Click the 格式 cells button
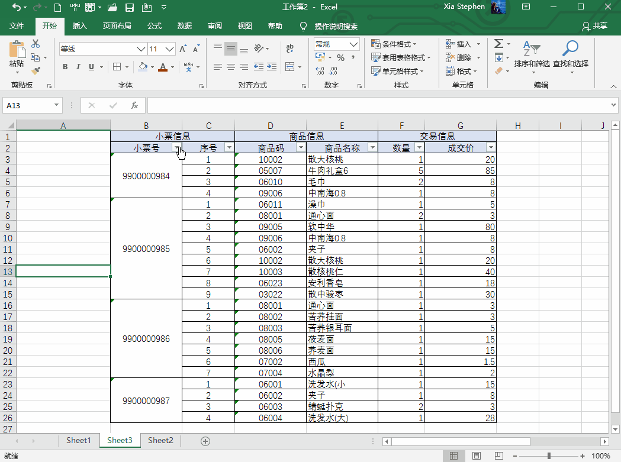 coord(461,71)
